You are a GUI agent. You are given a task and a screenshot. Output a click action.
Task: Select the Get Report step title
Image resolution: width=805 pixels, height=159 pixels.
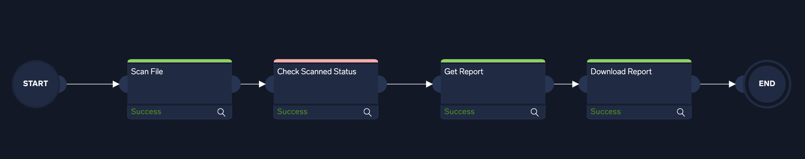(x=464, y=72)
